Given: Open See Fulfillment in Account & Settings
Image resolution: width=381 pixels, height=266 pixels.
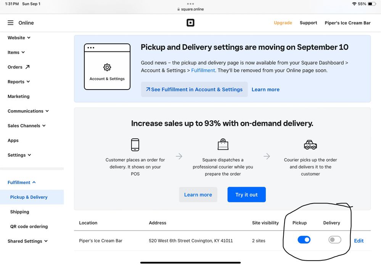Looking at the screenshot, I should pos(194,90).
